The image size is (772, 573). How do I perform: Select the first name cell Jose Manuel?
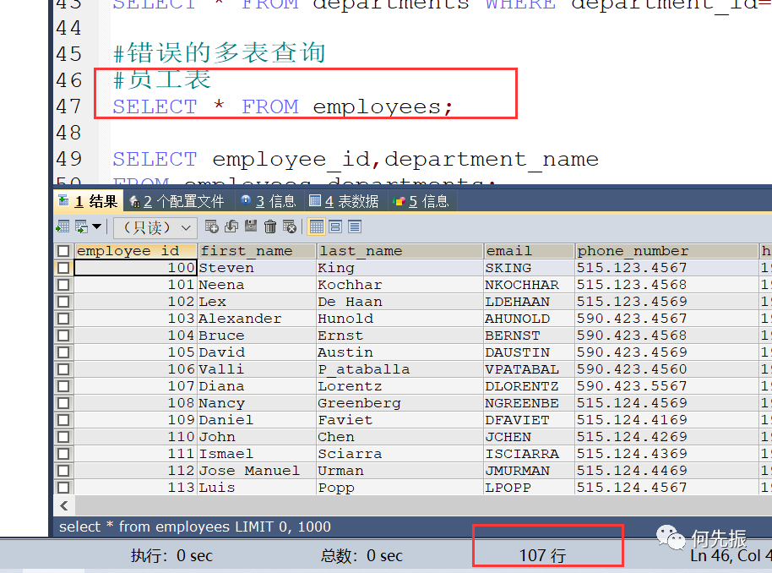257,471
